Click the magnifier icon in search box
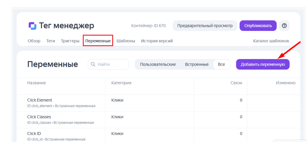Image resolution: width=307 pixels, height=142 pixels. [x=93, y=64]
